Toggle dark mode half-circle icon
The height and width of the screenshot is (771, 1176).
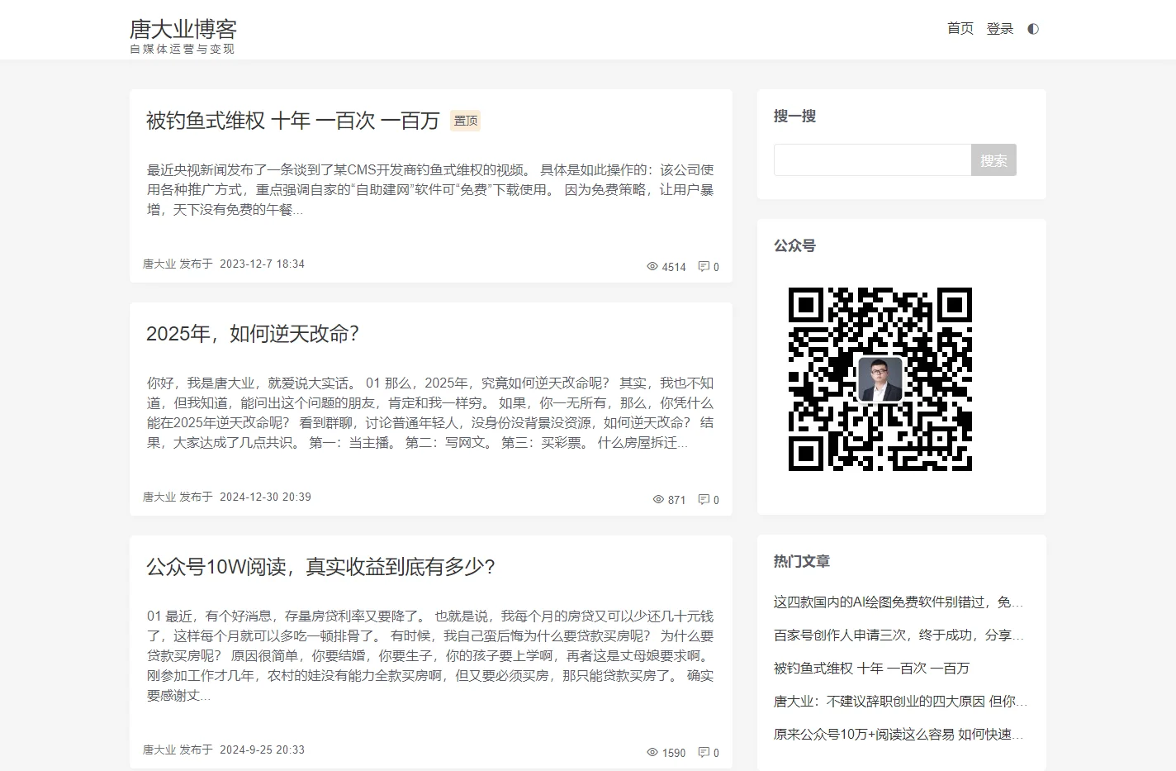tap(1032, 29)
